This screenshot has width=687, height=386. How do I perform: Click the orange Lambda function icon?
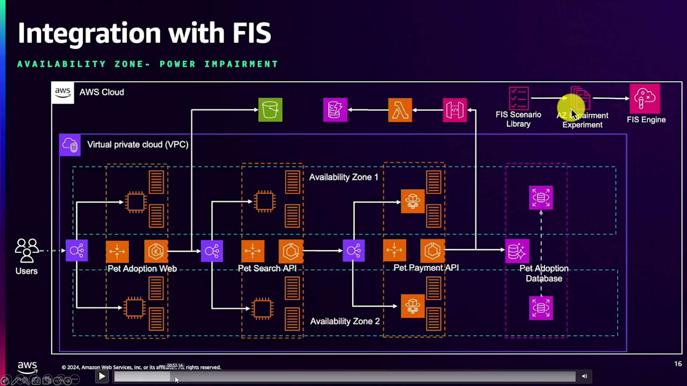400,110
